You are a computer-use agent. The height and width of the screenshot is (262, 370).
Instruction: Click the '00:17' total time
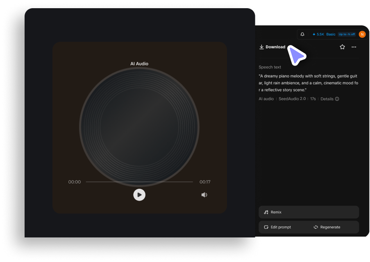205,182
